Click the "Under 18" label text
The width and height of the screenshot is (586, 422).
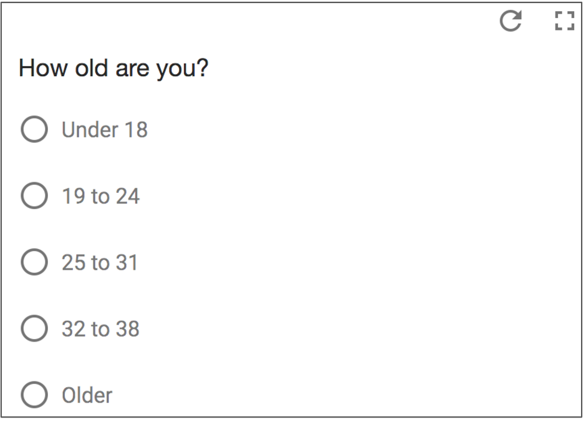tap(104, 130)
